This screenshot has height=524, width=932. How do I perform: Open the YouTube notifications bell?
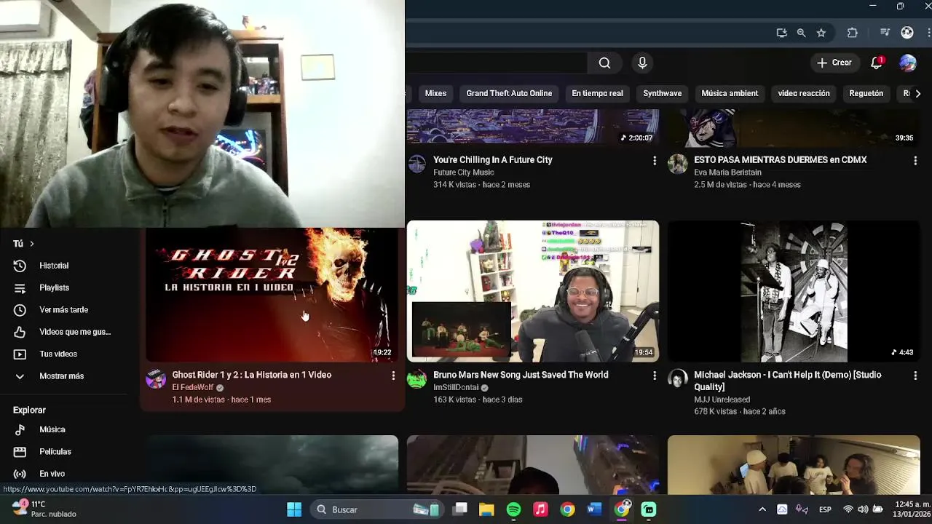(x=877, y=63)
